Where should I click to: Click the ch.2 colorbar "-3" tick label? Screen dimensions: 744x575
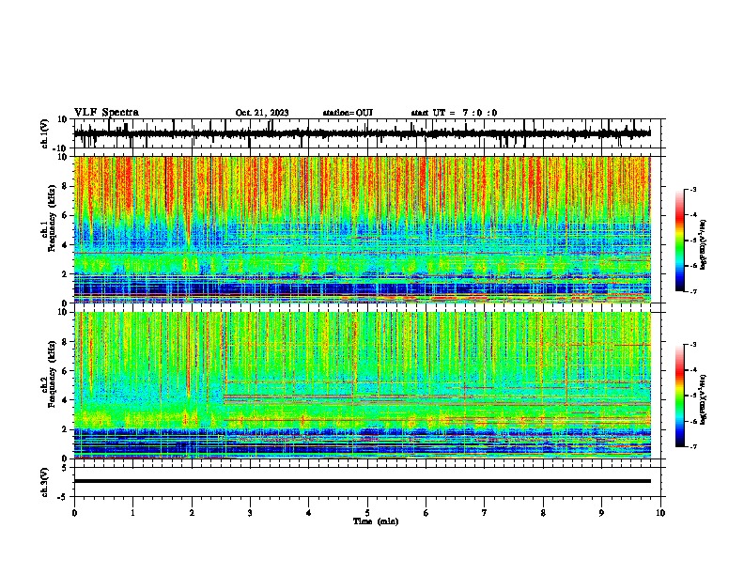tap(692, 345)
